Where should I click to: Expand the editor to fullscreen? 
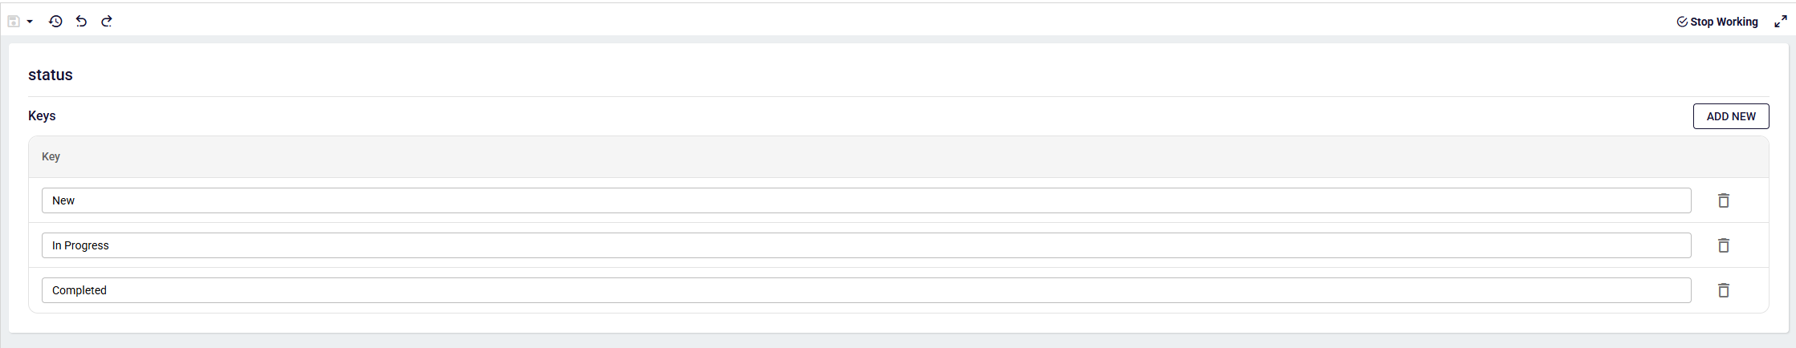click(x=1780, y=22)
